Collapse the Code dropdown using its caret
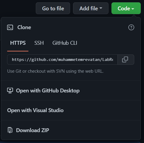The image size is (144, 143). point(133,9)
